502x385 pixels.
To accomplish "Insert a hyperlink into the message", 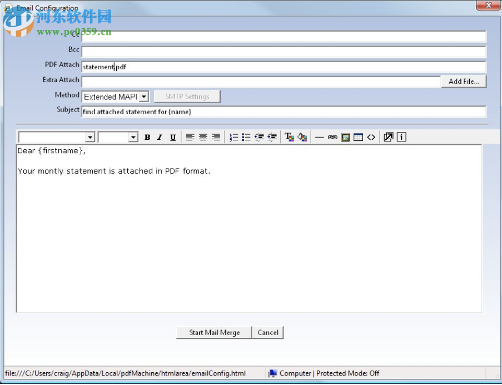I will (x=332, y=136).
